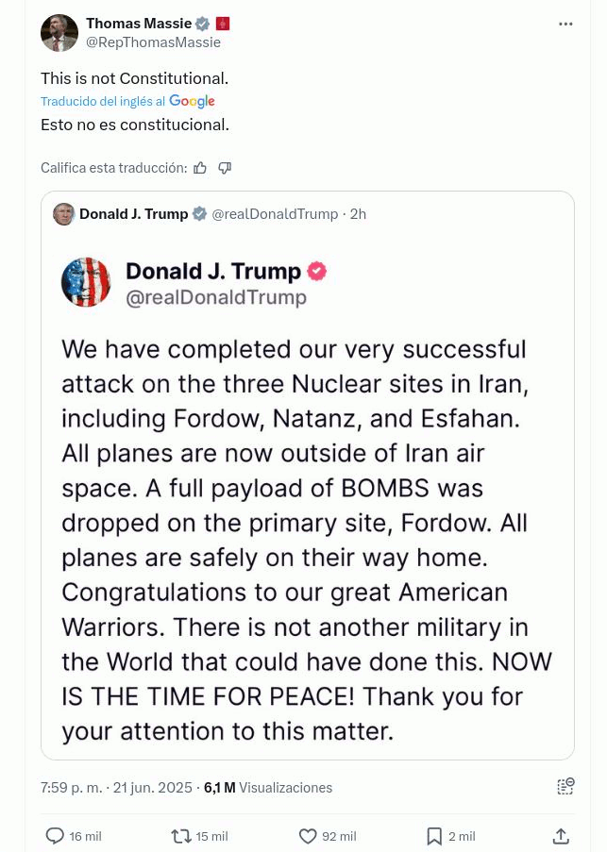Click the quoted @realDonaldTrump handle
The height and width of the screenshot is (852, 607).
pos(275,214)
